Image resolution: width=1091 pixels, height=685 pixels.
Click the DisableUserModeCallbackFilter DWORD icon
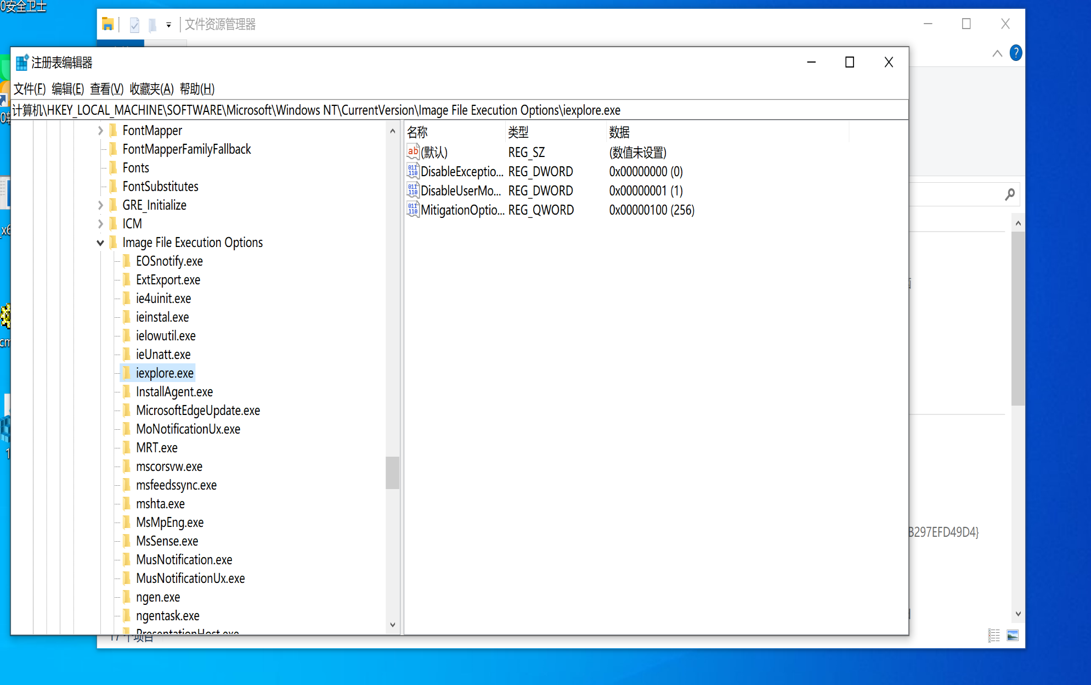tap(412, 190)
